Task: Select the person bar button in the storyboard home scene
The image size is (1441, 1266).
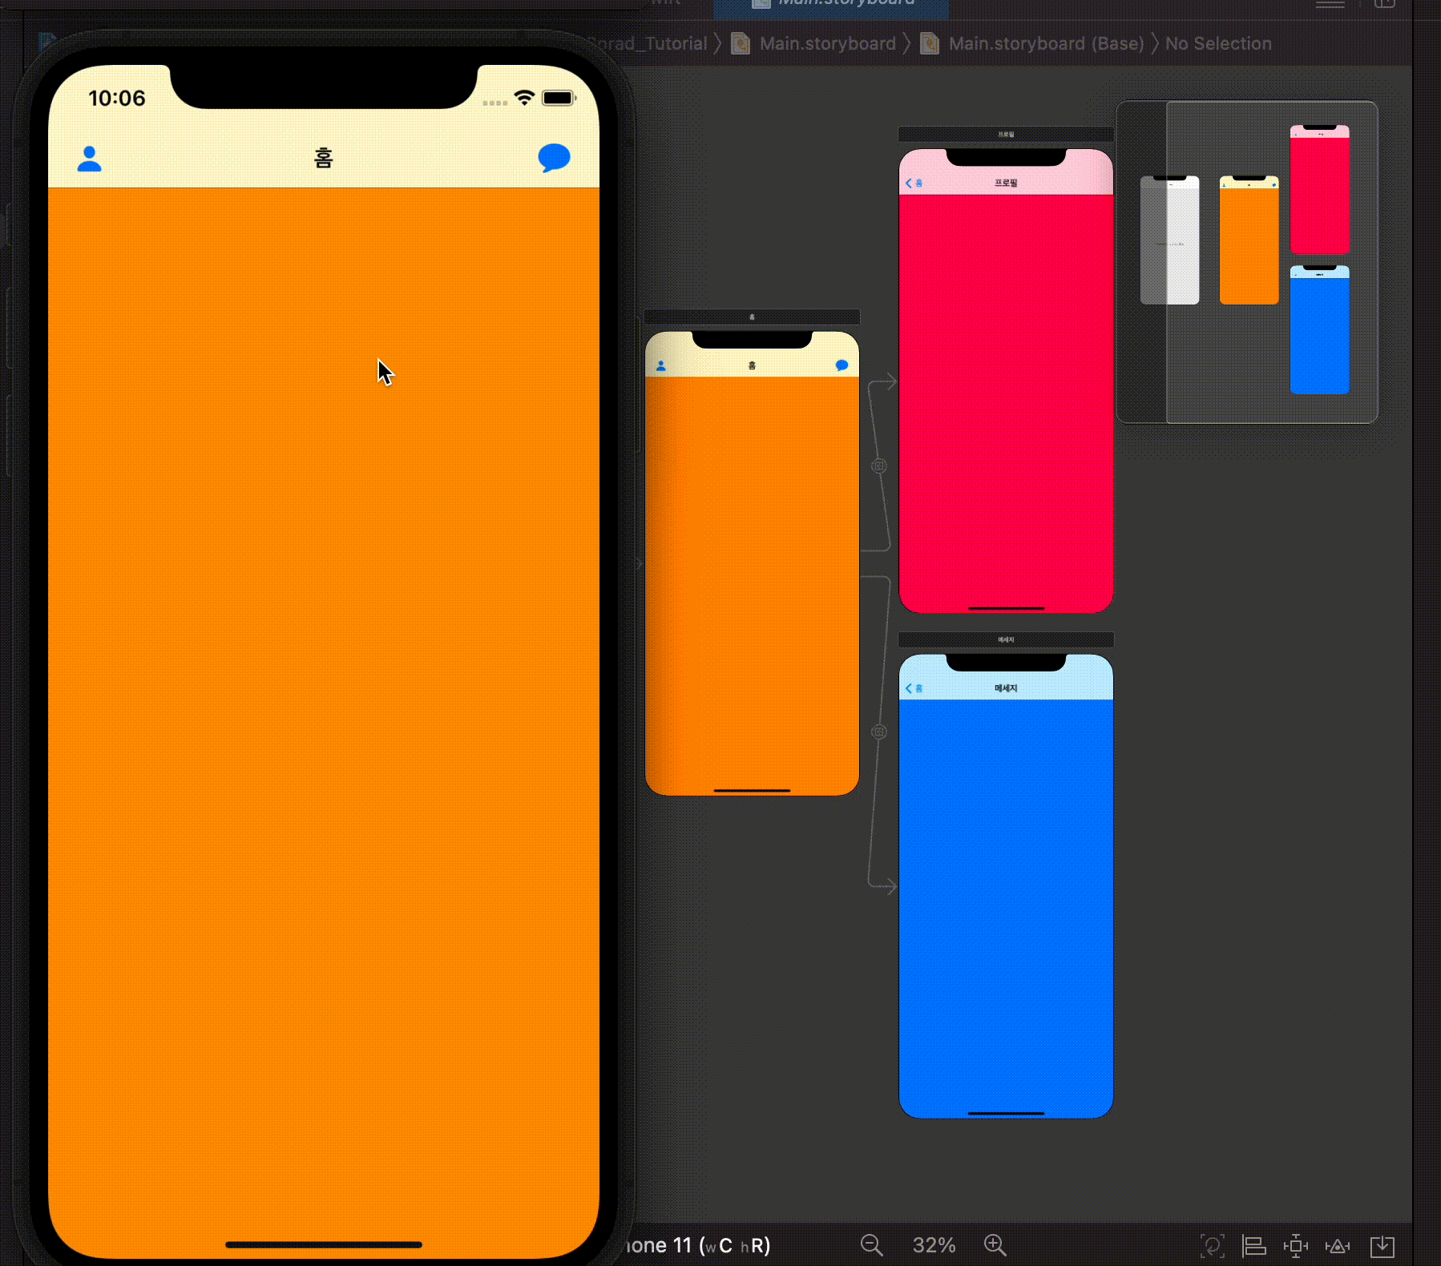Action: coord(661,365)
